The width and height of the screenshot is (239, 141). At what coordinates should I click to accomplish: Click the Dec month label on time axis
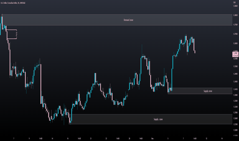[x=152, y=138]
